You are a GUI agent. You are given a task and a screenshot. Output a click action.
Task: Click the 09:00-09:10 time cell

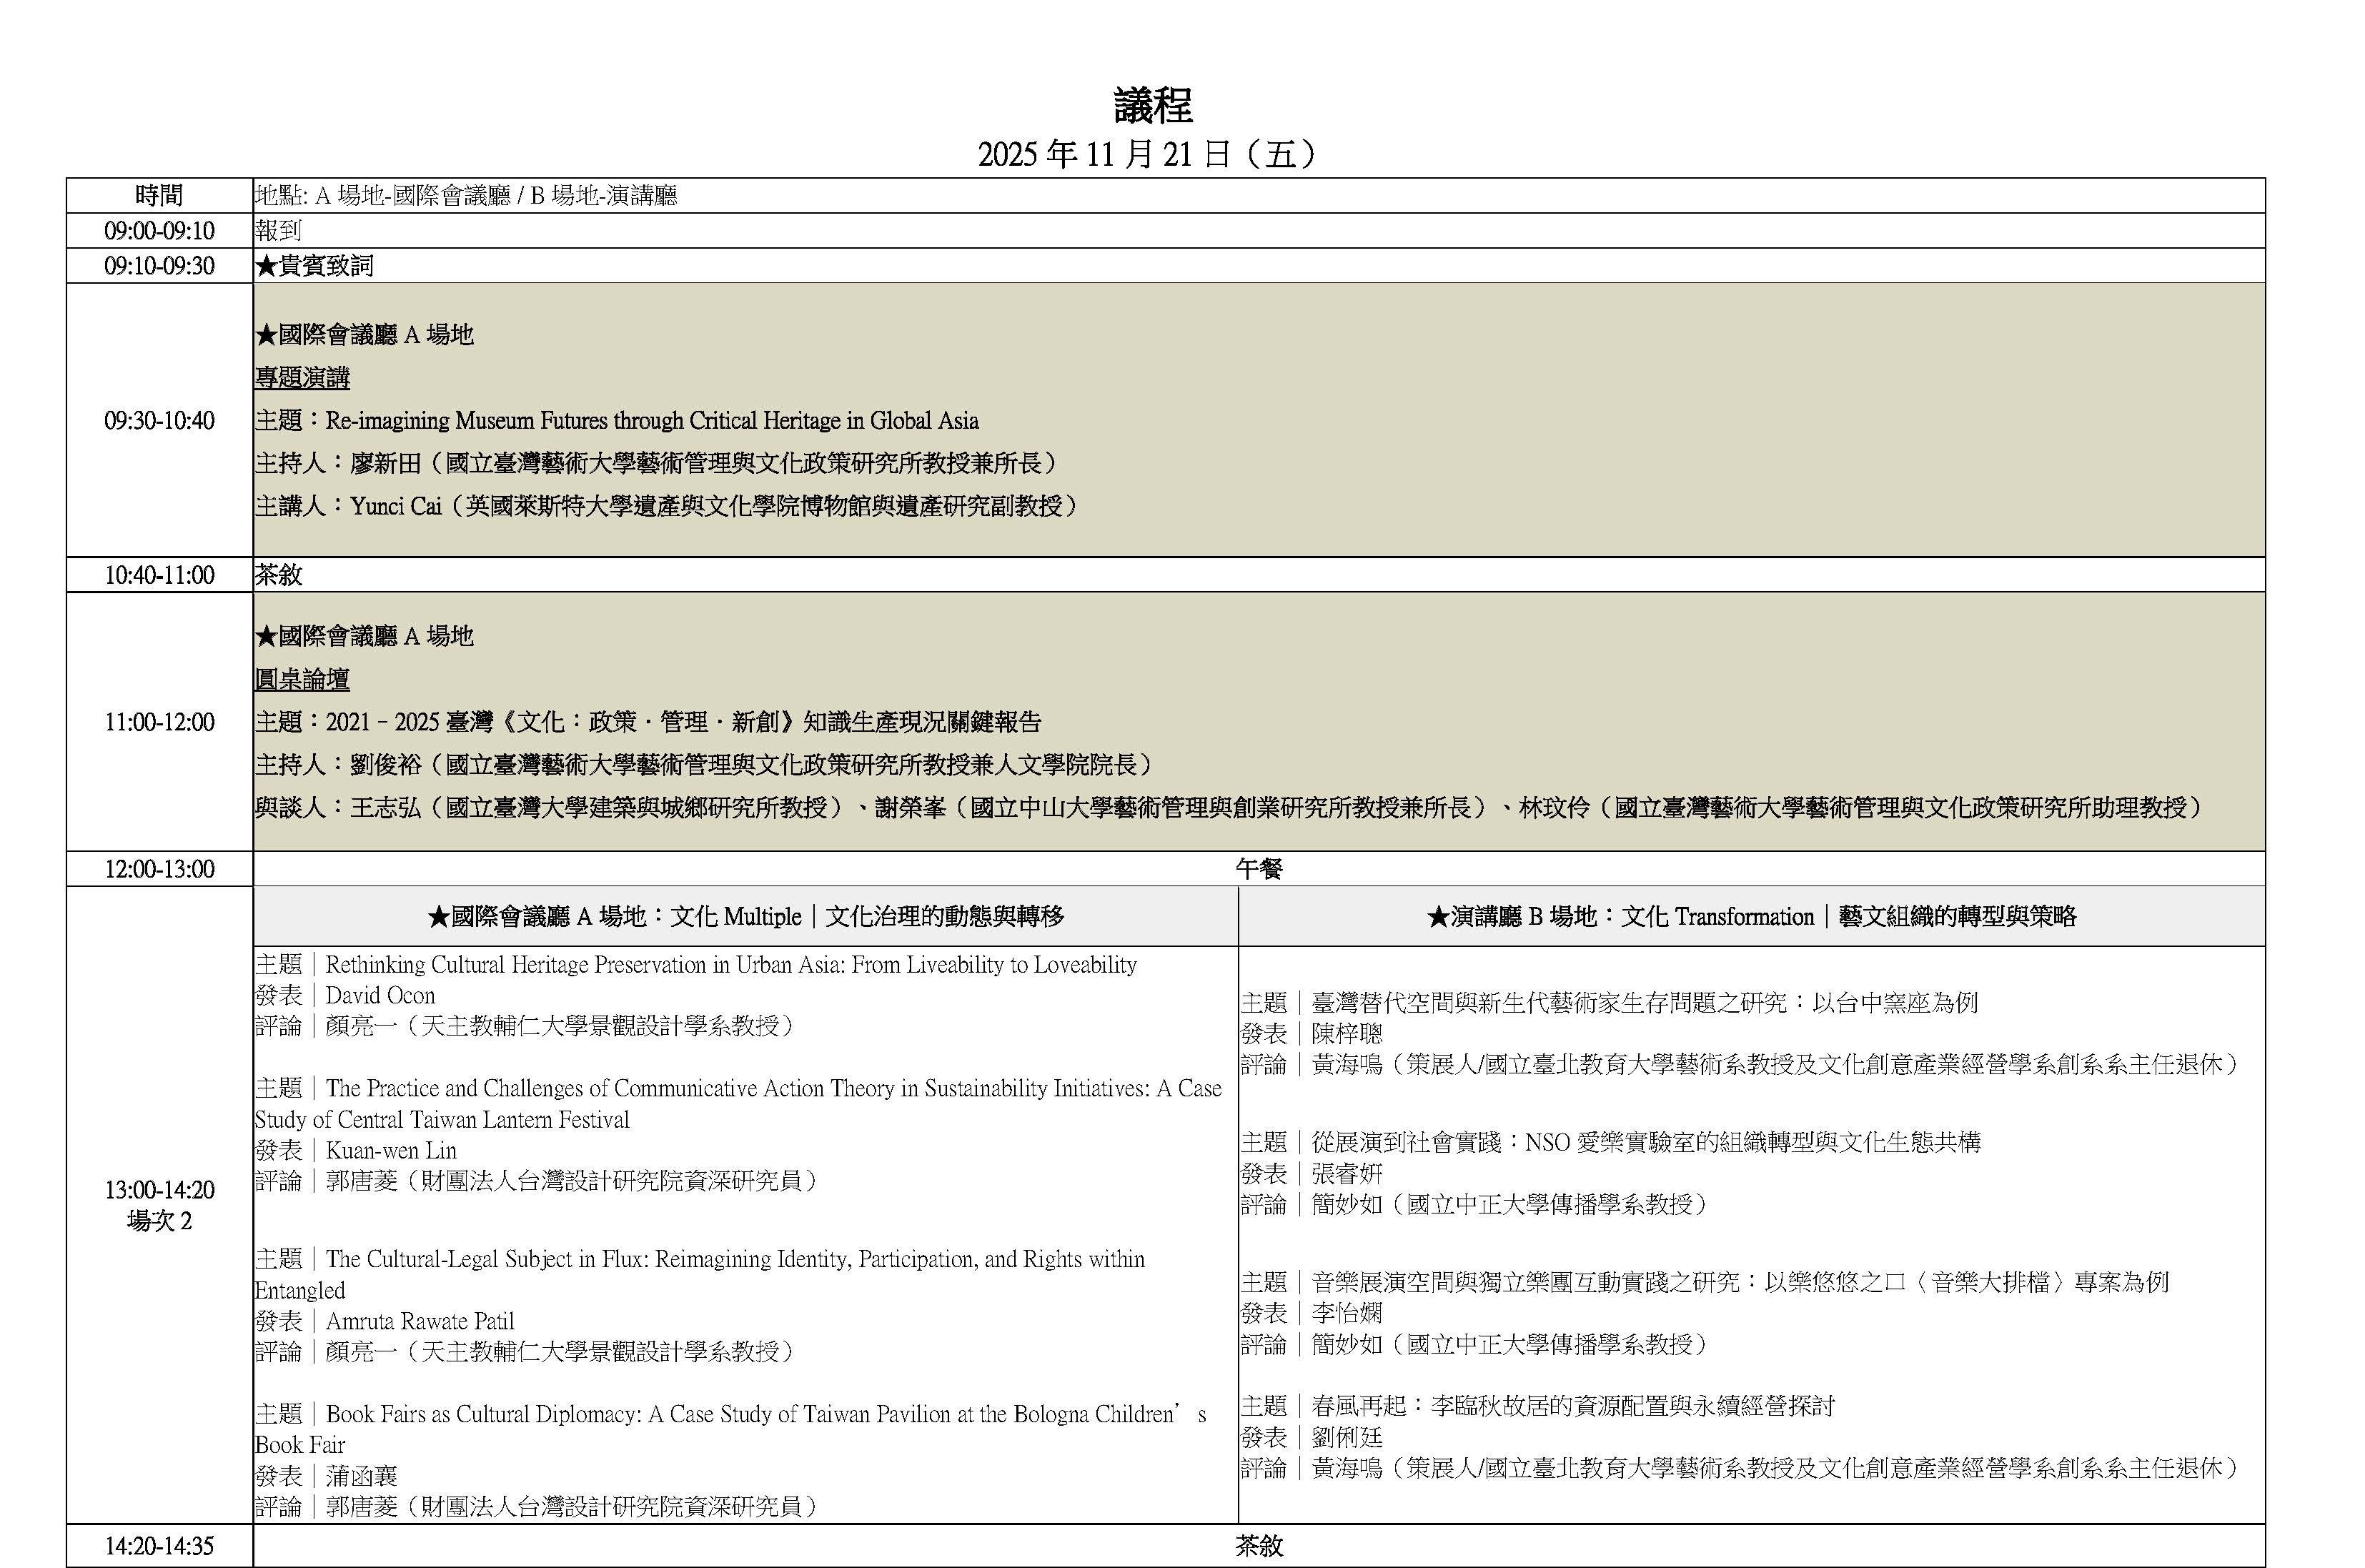159,231
